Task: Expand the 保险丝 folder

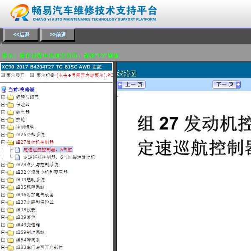Action: 3,104
